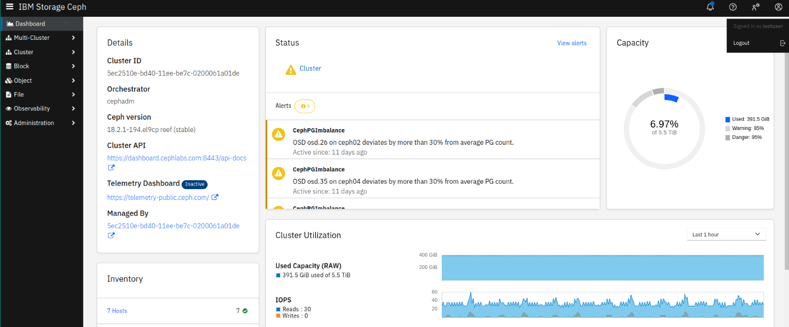This screenshot has height=327, width=789.
Task: Select Object in the sidebar
Action: (x=42, y=80)
